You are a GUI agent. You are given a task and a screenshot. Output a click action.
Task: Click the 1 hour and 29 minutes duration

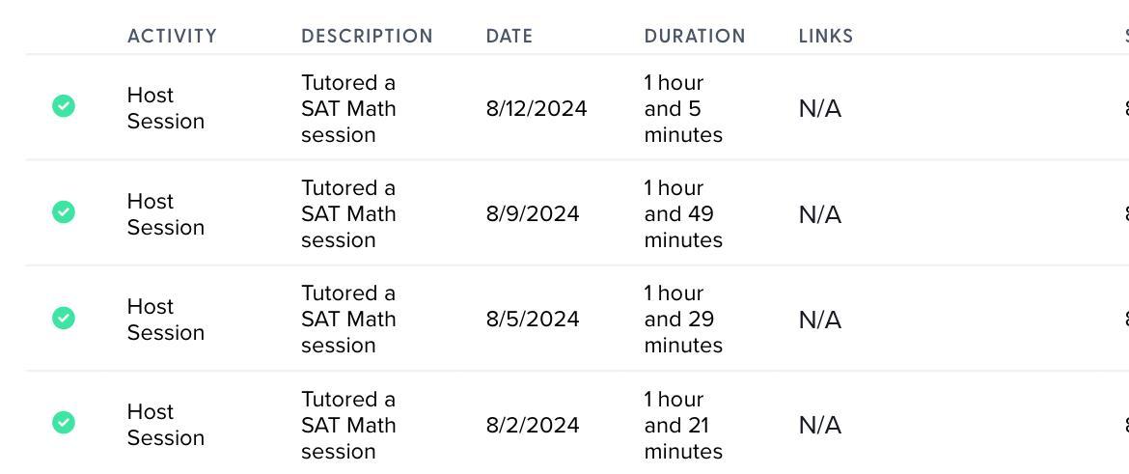coord(683,320)
